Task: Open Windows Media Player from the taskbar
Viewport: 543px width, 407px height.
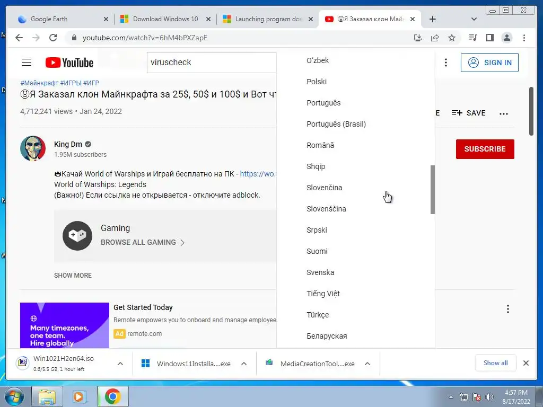Action: pos(80,396)
